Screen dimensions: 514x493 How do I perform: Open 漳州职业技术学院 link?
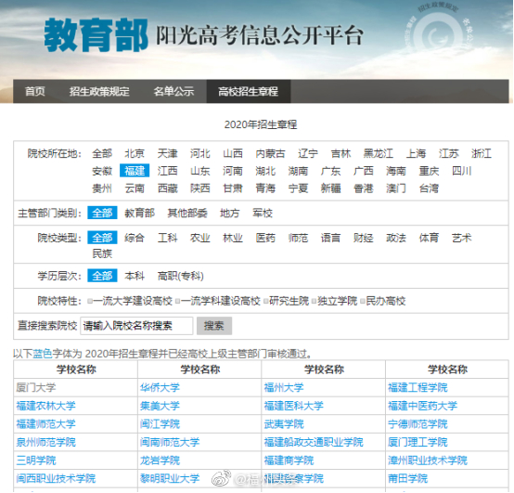pyautogui.click(x=428, y=461)
